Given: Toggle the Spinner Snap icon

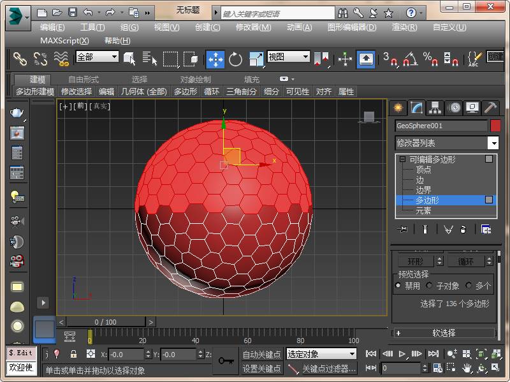Looking at the screenshot, I should tap(451, 59).
